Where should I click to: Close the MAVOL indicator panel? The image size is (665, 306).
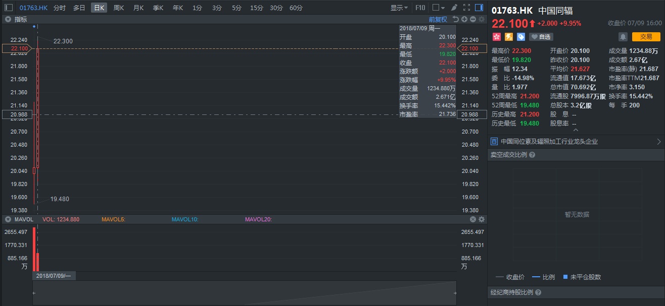[x=473, y=219]
